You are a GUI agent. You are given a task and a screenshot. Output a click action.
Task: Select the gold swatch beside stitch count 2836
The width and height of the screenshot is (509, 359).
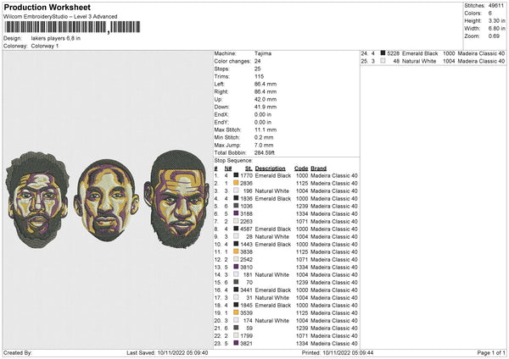(236, 183)
